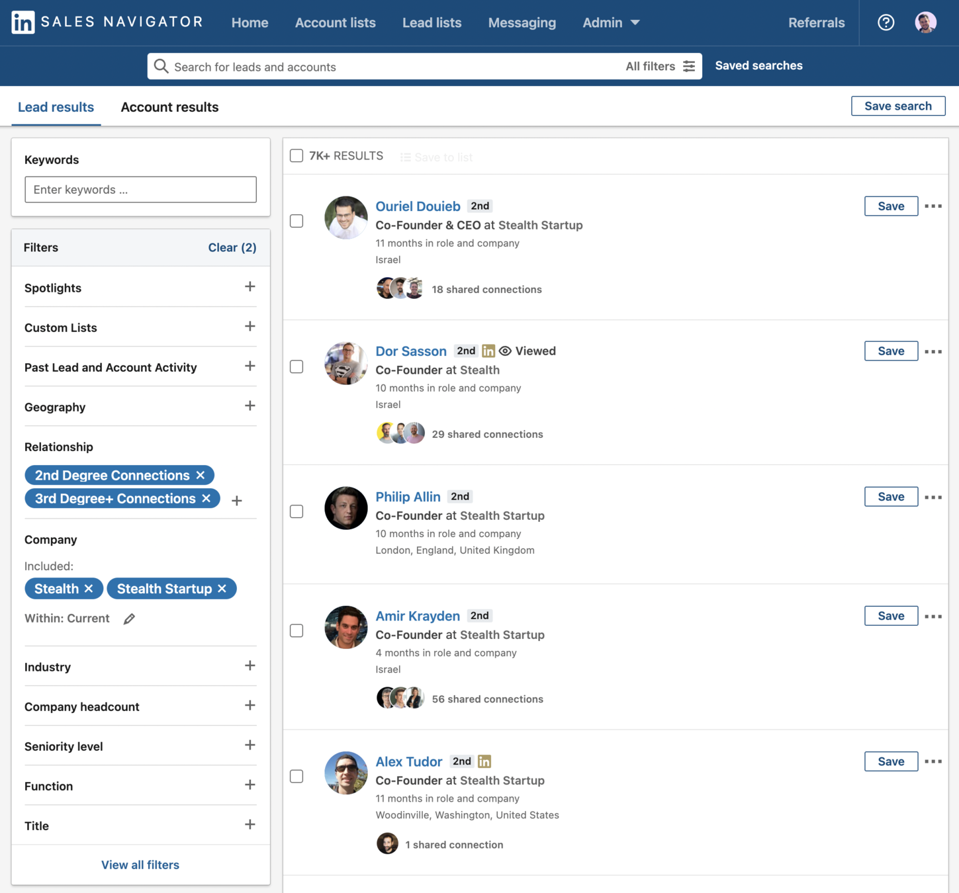Open more options for Ouriel Douieb

point(933,206)
